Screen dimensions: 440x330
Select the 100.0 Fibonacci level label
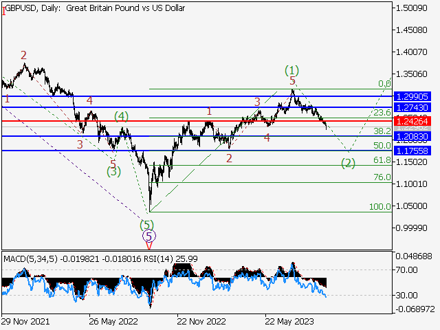click(379, 206)
